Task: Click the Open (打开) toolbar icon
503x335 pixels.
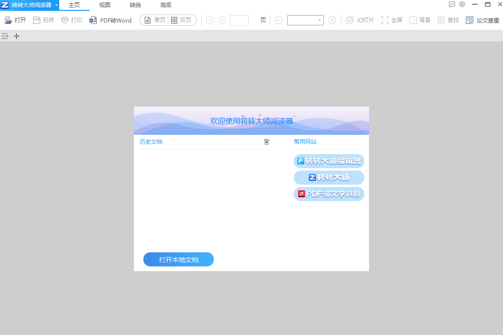Action: (15, 20)
